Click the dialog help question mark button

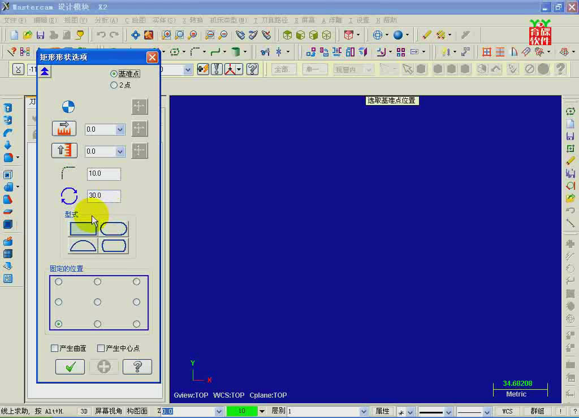point(137,367)
